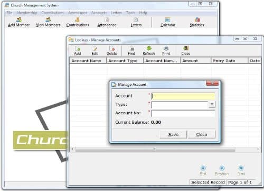
Task: Open the Calendar tool
Action: 168,22
